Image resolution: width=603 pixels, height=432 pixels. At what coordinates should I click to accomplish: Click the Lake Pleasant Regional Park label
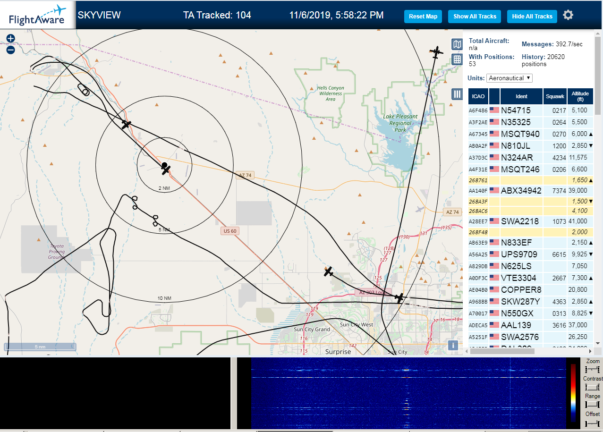(400, 123)
